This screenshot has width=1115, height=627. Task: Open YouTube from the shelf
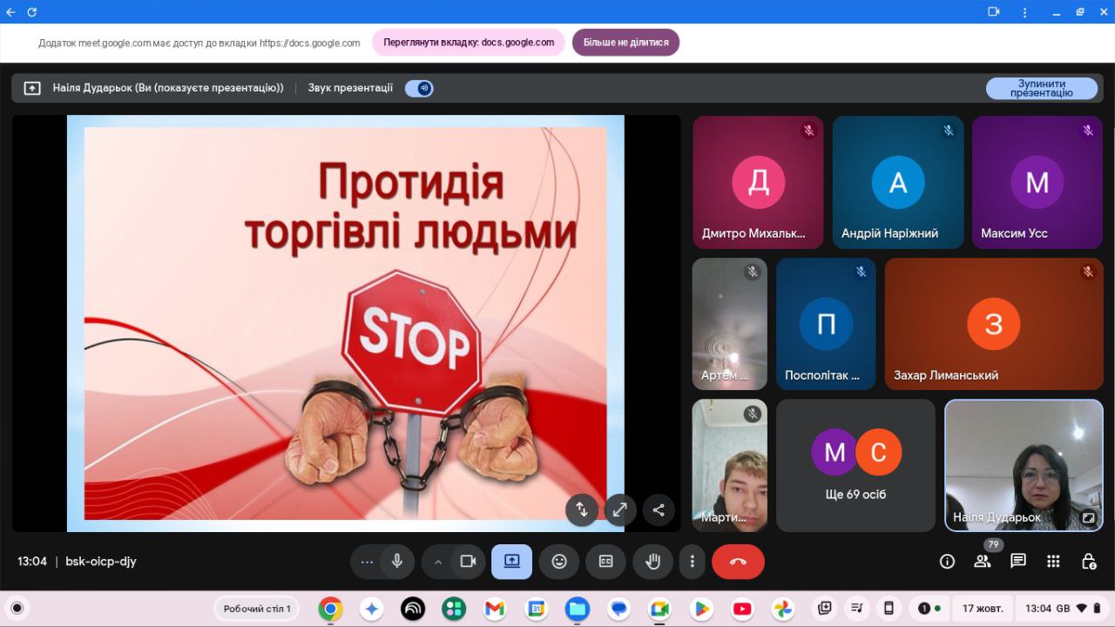coord(742,609)
